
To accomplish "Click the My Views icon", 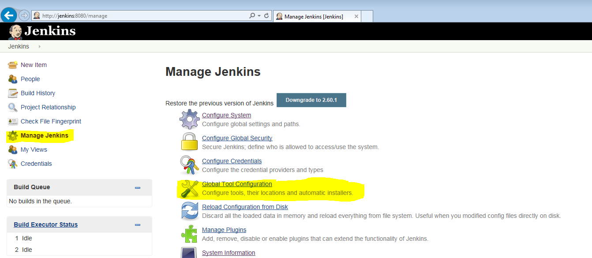I will pyautogui.click(x=13, y=150).
